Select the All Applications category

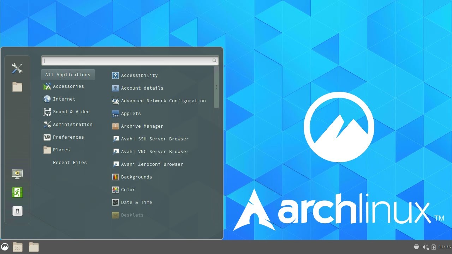coord(68,74)
